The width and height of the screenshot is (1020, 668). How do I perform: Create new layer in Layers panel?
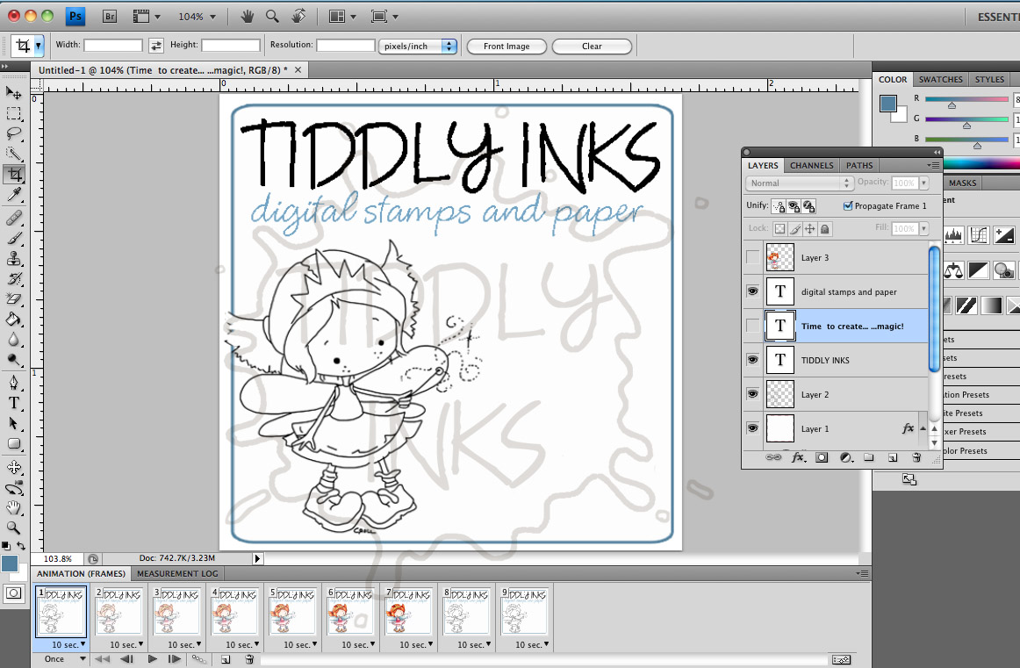click(893, 458)
